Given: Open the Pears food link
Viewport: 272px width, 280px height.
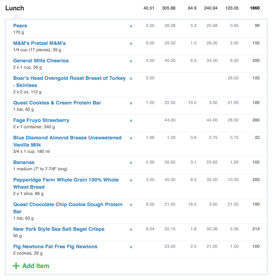Looking at the screenshot, I should pyautogui.click(x=20, y=26).
